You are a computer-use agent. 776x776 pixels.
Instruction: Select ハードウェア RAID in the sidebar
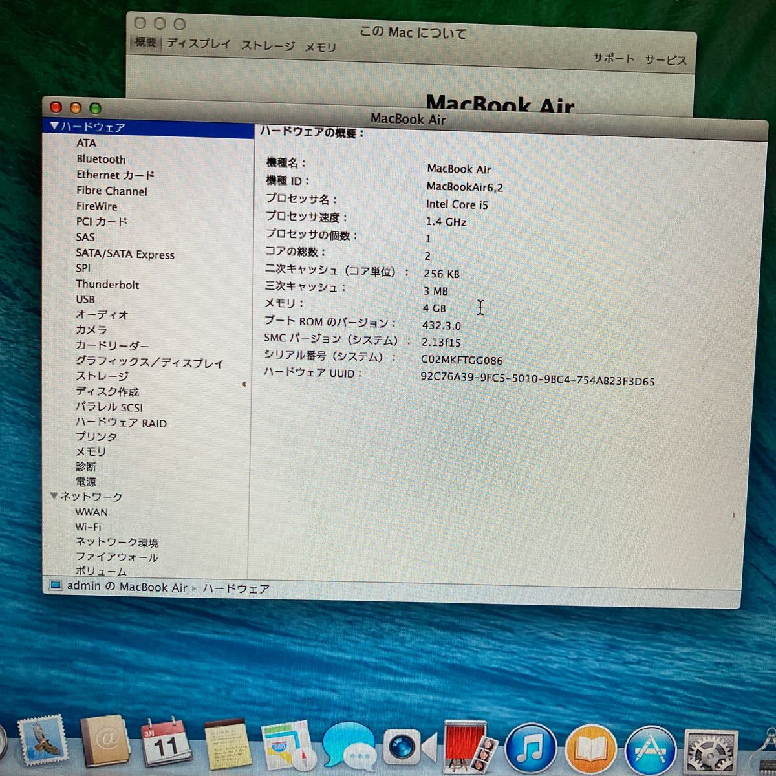point(121,423)
